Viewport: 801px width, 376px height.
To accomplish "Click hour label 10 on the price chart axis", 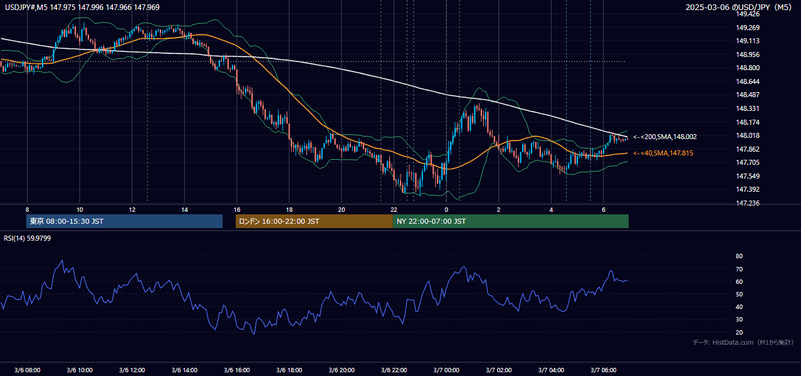I will pos(80,209).
